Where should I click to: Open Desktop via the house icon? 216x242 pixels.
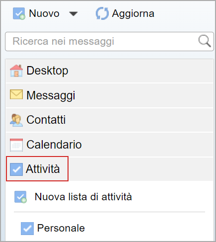pos(16,71)
